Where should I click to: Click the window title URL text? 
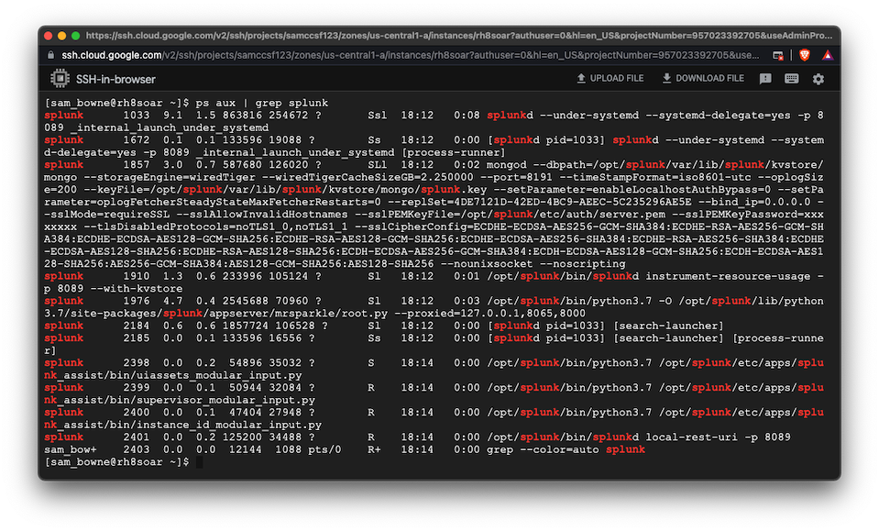(458, 36)
